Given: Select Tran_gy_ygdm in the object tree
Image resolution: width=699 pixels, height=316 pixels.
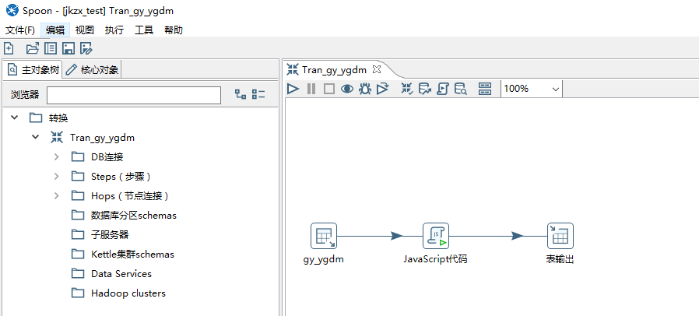Looking at the screenshot, I should tap(102, 138).
